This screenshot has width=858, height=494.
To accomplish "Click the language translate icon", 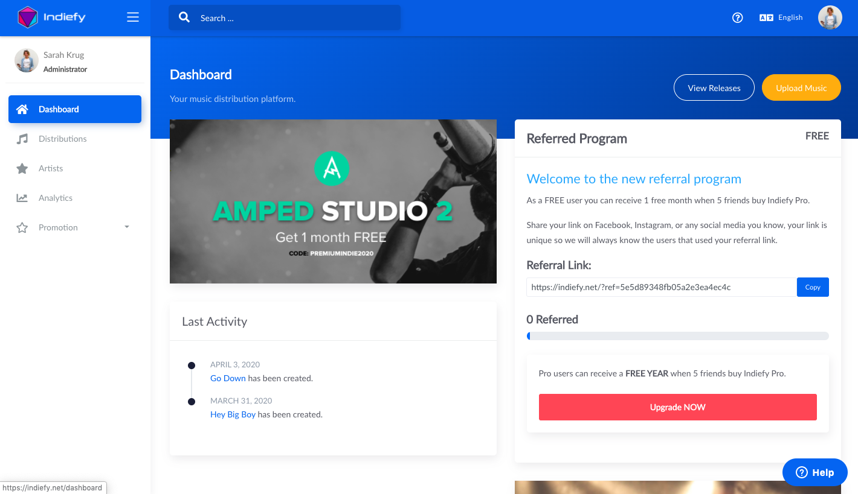I will tap(766, 17).
